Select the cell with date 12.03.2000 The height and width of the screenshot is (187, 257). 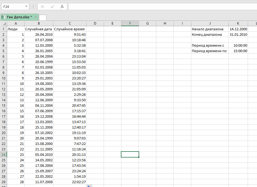[x=39, y=45]
